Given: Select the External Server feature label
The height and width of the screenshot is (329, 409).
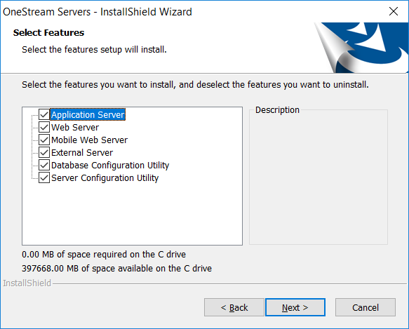Looking at the screenshot, I should (x=82, y=152).
